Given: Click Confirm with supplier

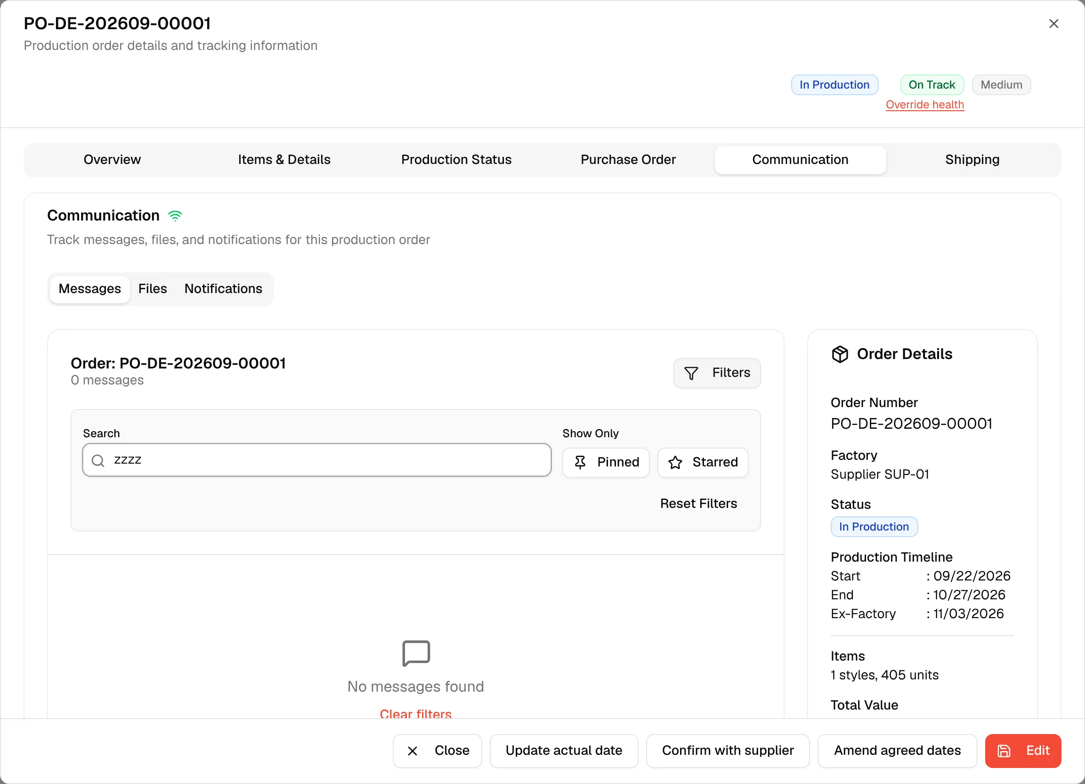Looking at the screenshot, I should point(727,751).
